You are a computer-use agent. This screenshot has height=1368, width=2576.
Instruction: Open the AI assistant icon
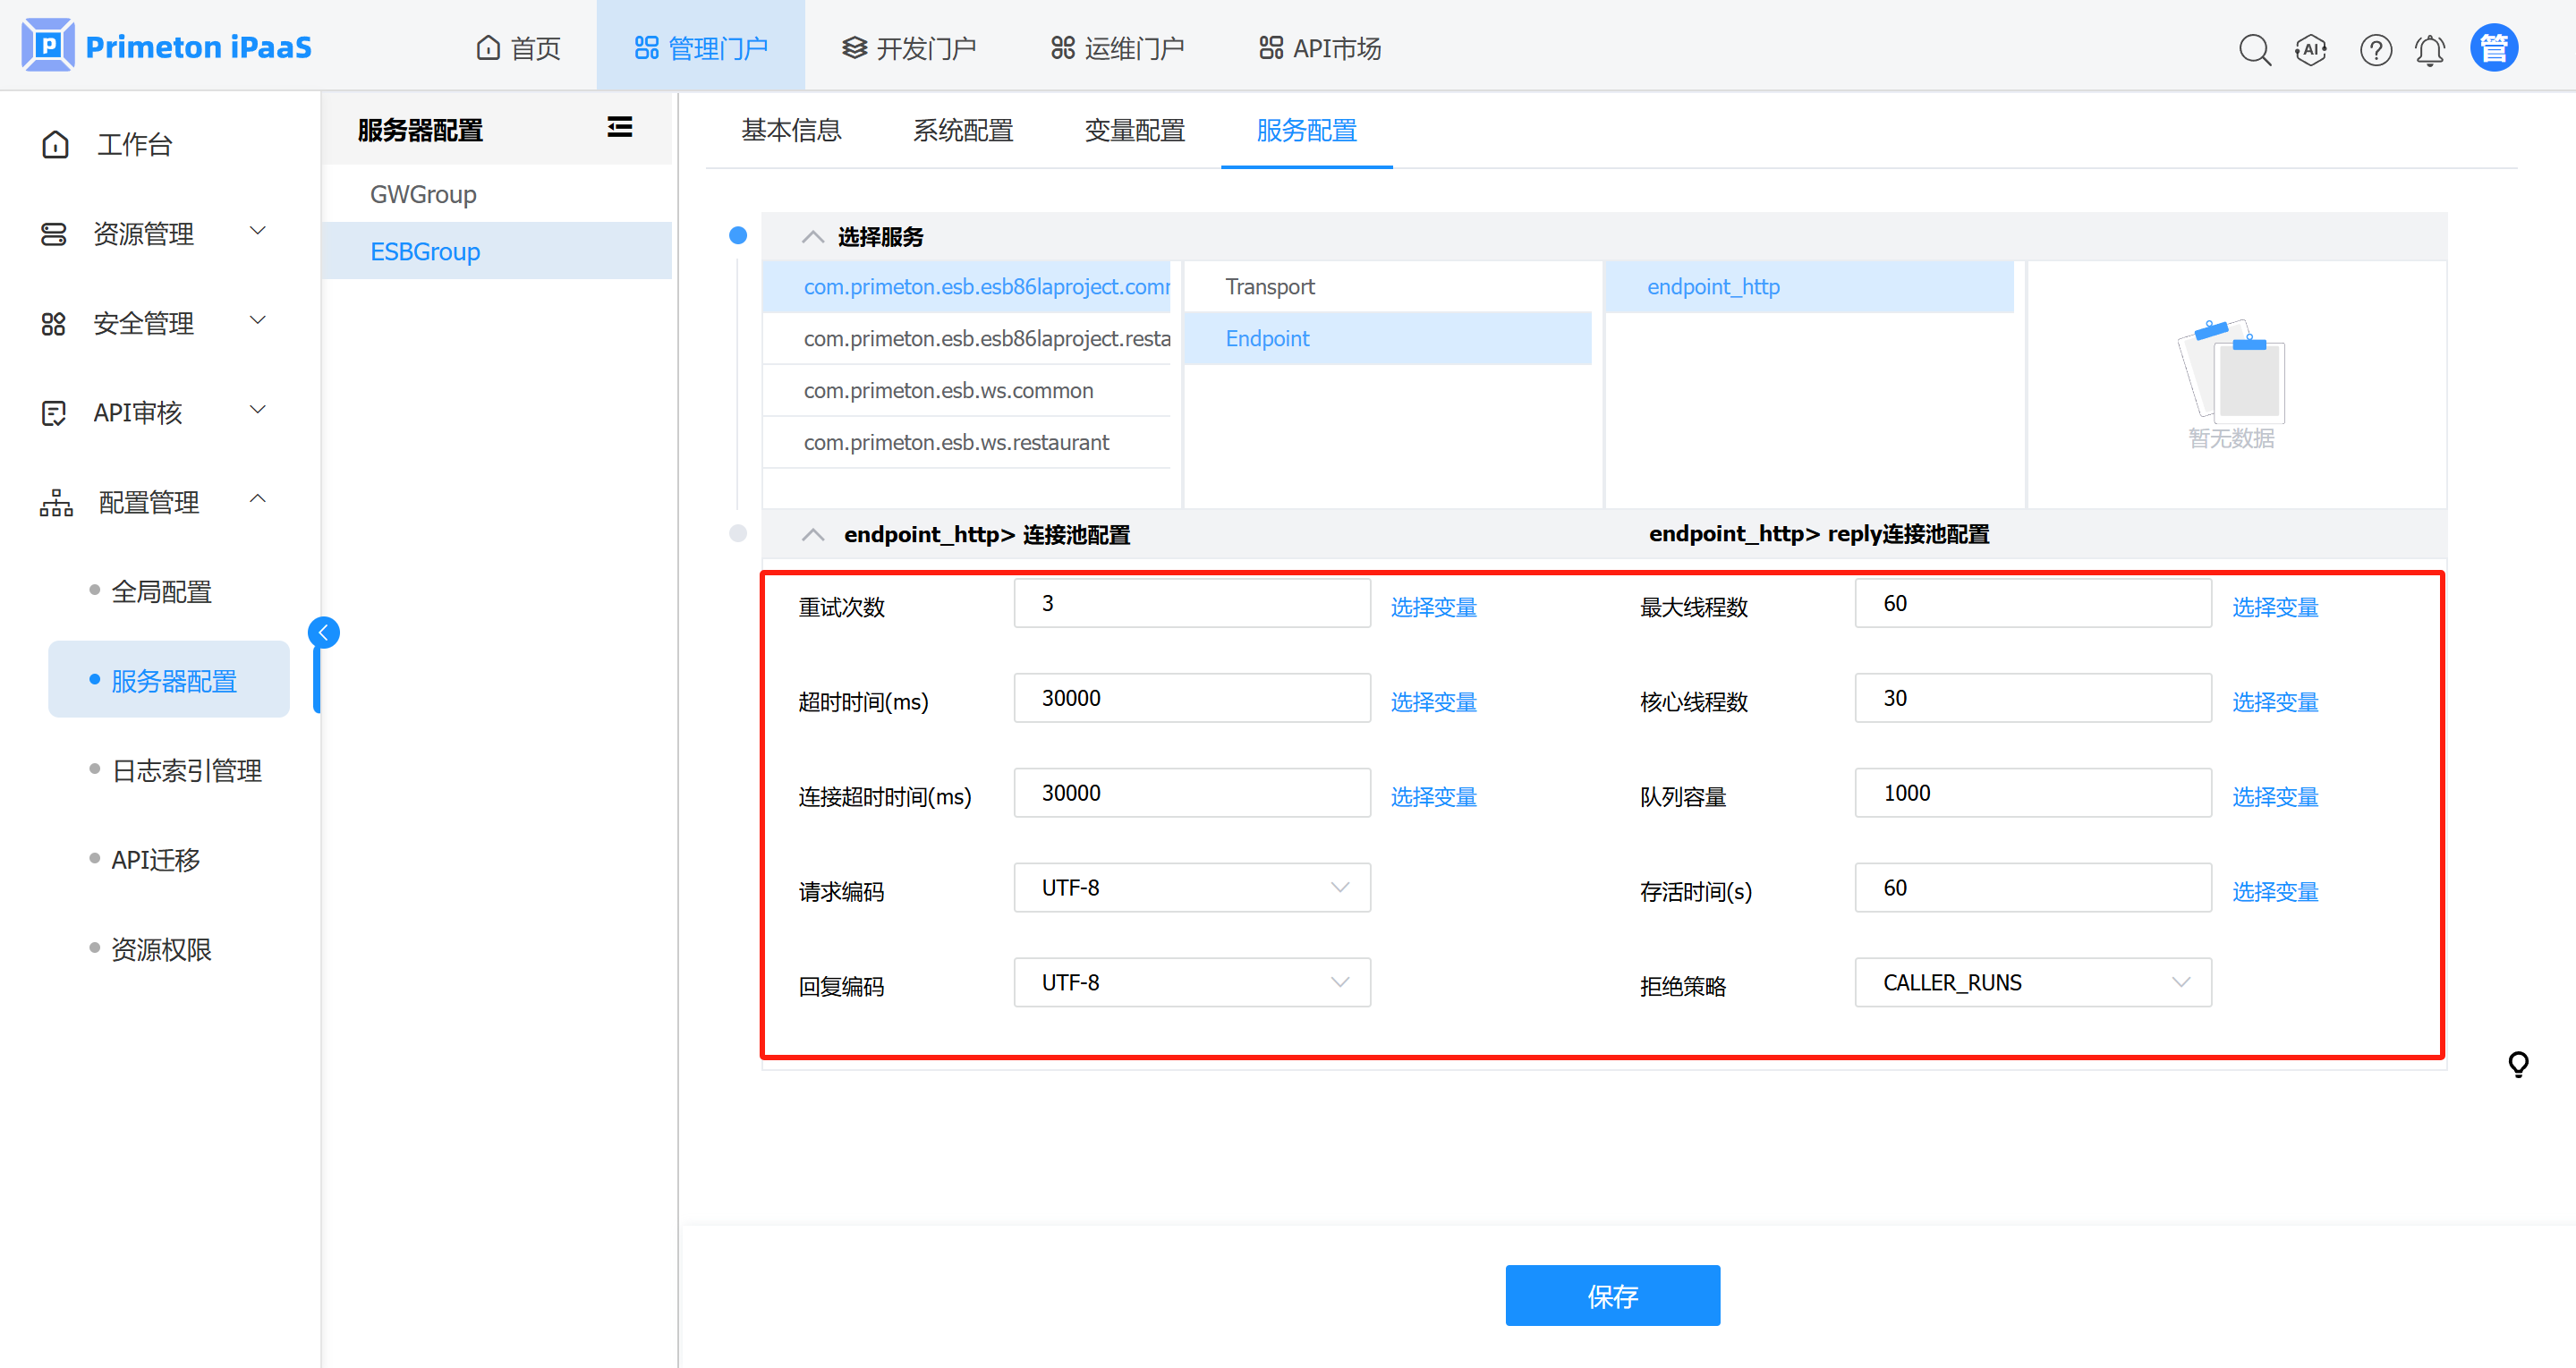coord(2311,49)
